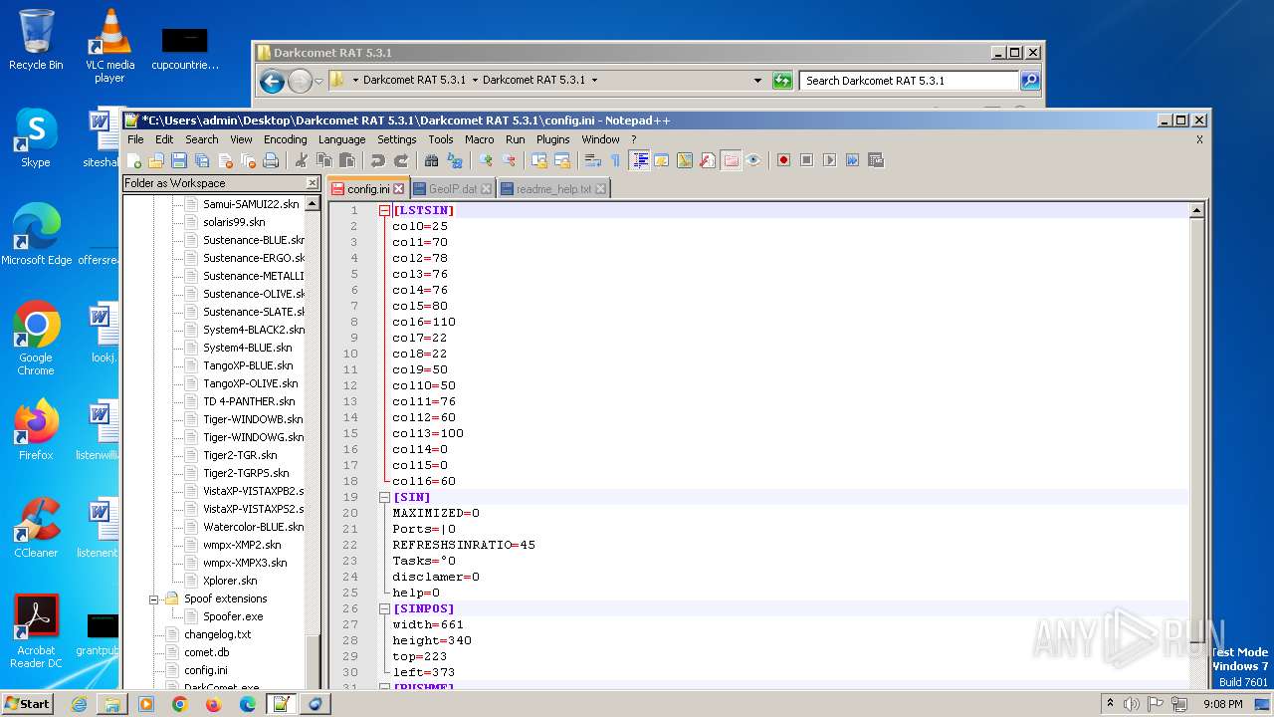Image resolution: width=1274 pixels, height=717 pixels.
Task: Close the Folder as Workspace panel
Action: coord(312,183)
